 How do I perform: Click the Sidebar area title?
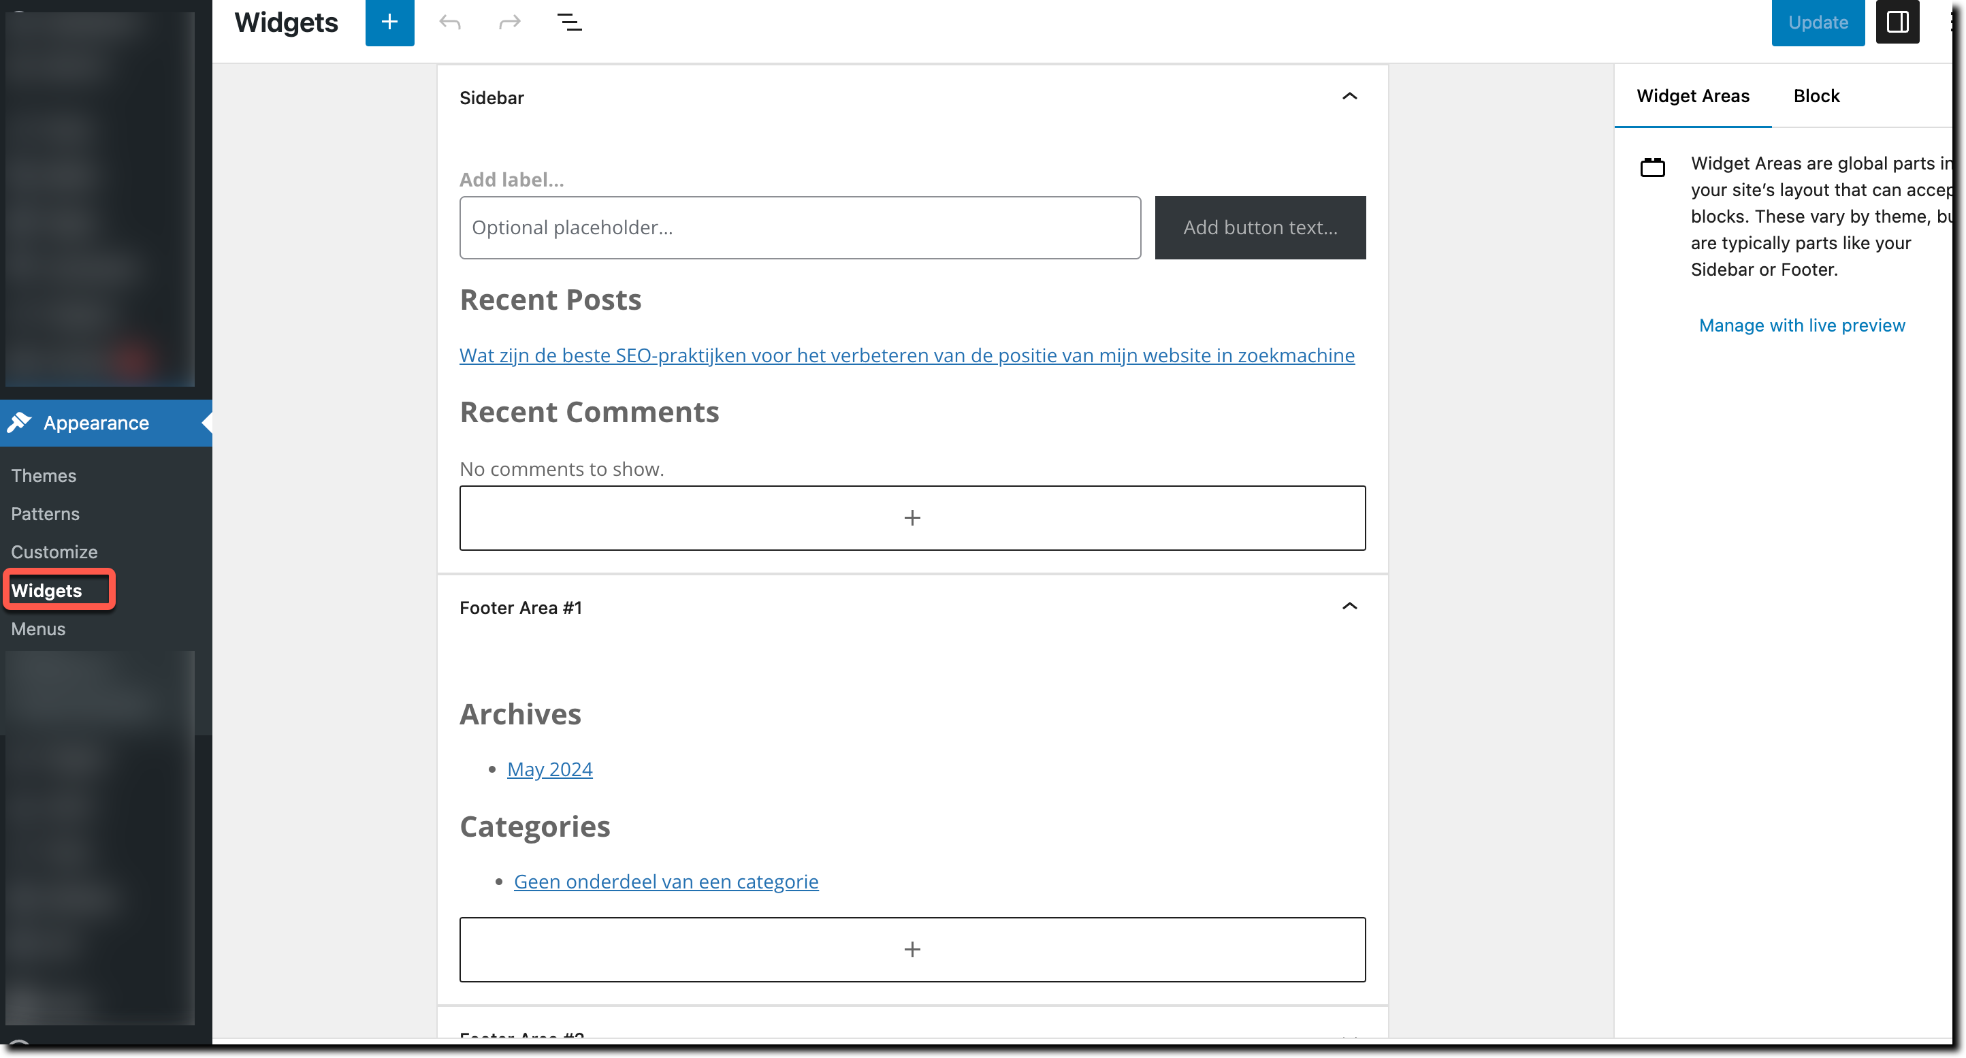491,98
